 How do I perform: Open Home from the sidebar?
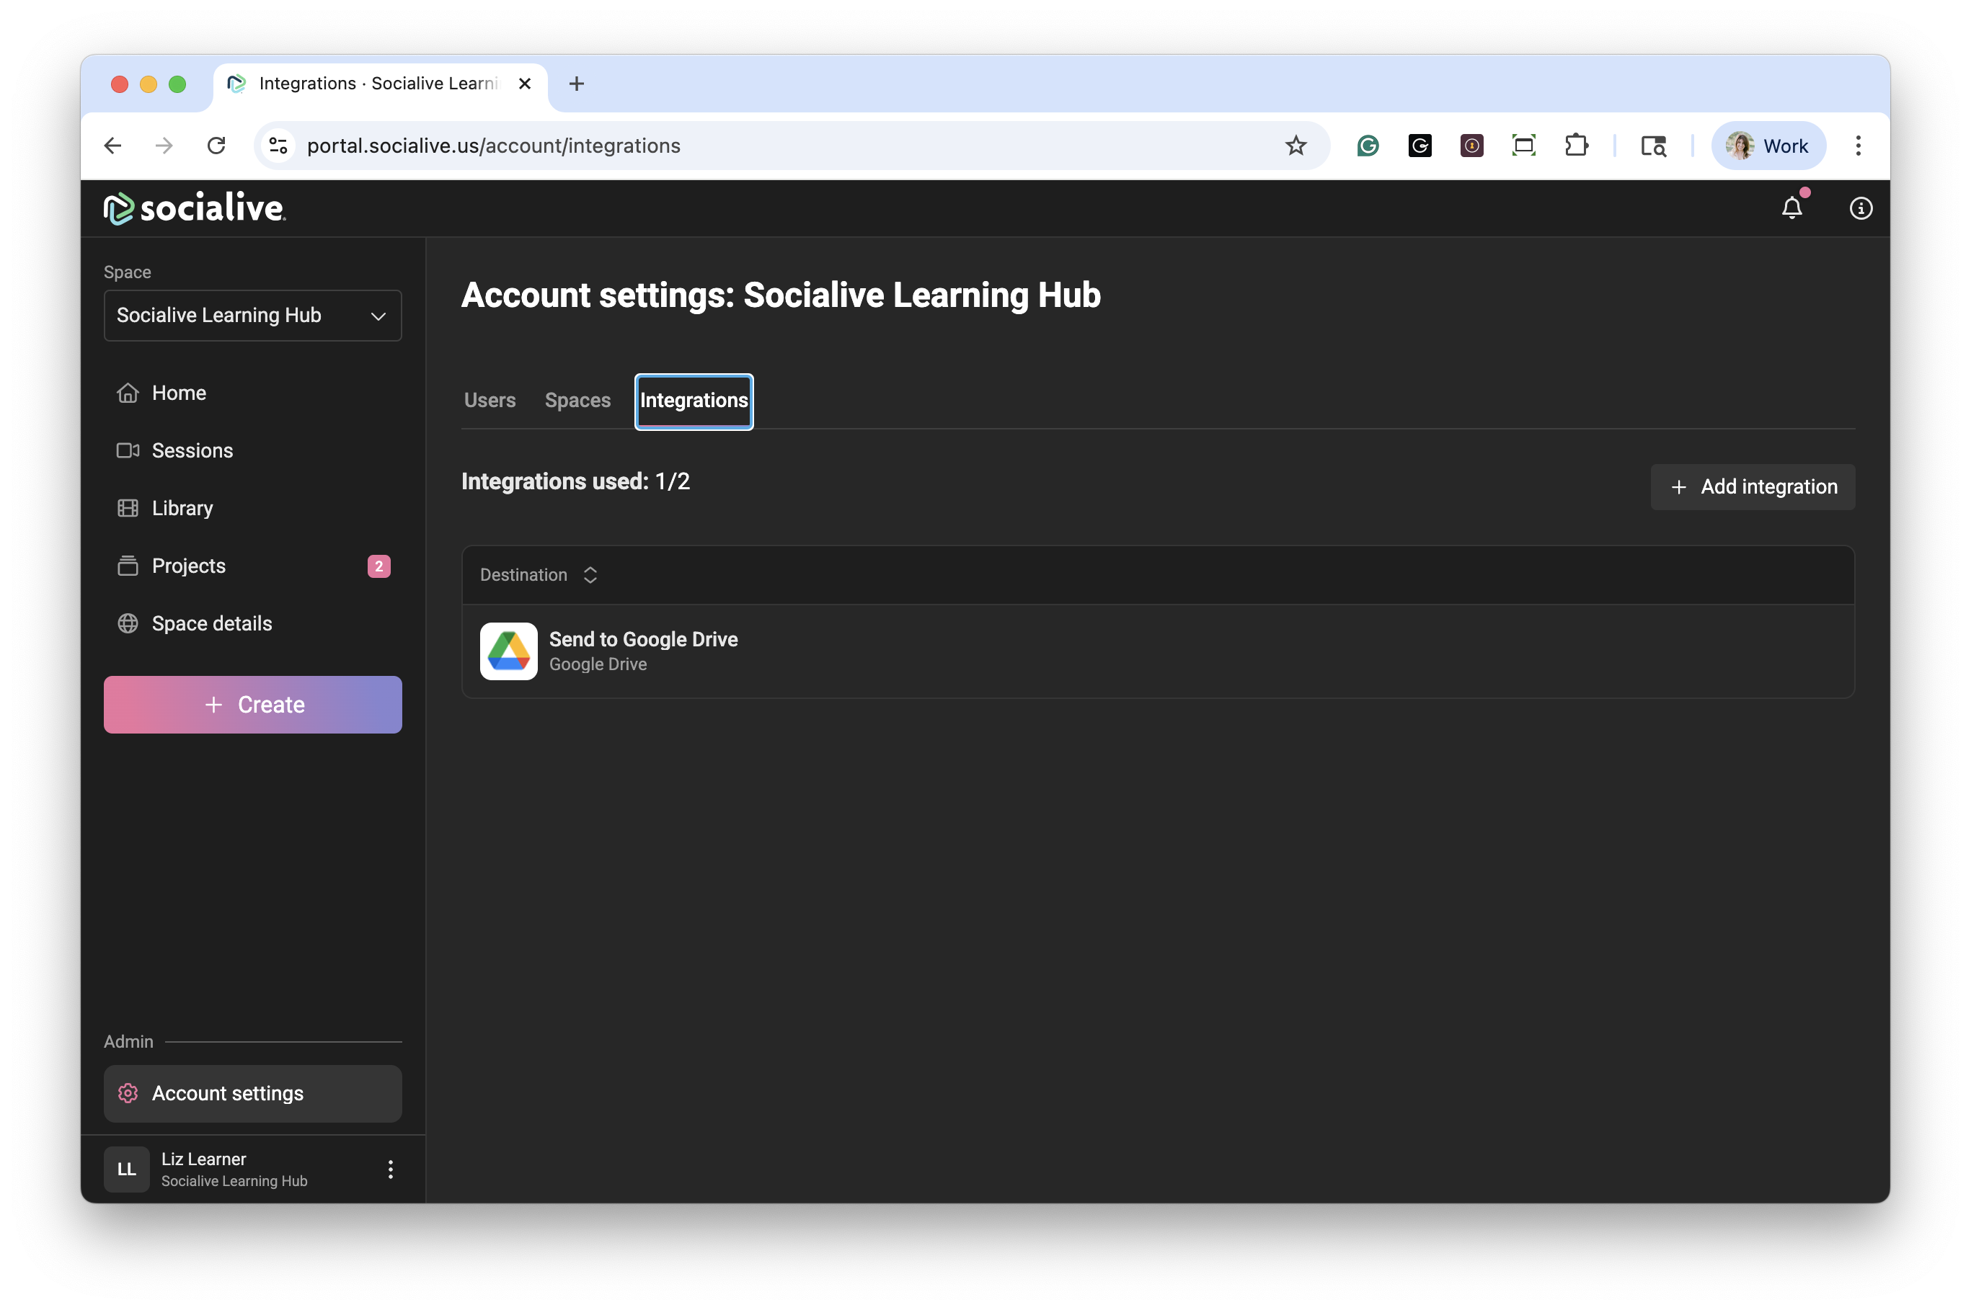pyautogui.click(x=178, y=393)
